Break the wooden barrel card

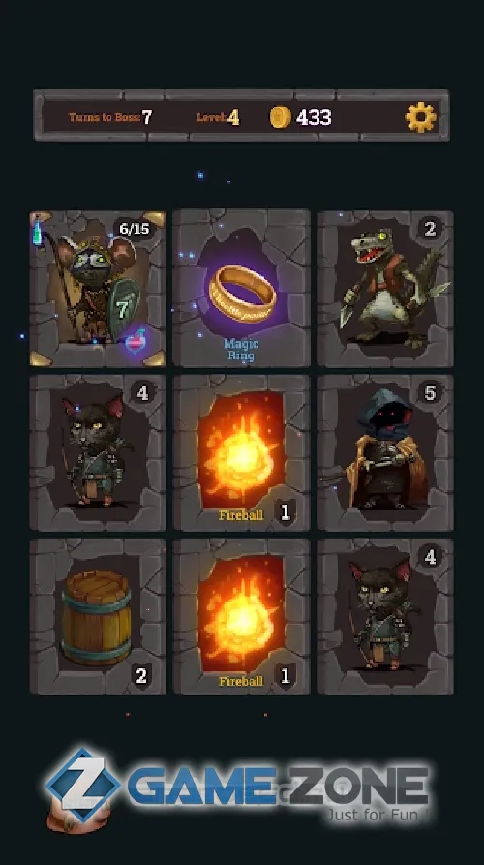pos(98,617)
